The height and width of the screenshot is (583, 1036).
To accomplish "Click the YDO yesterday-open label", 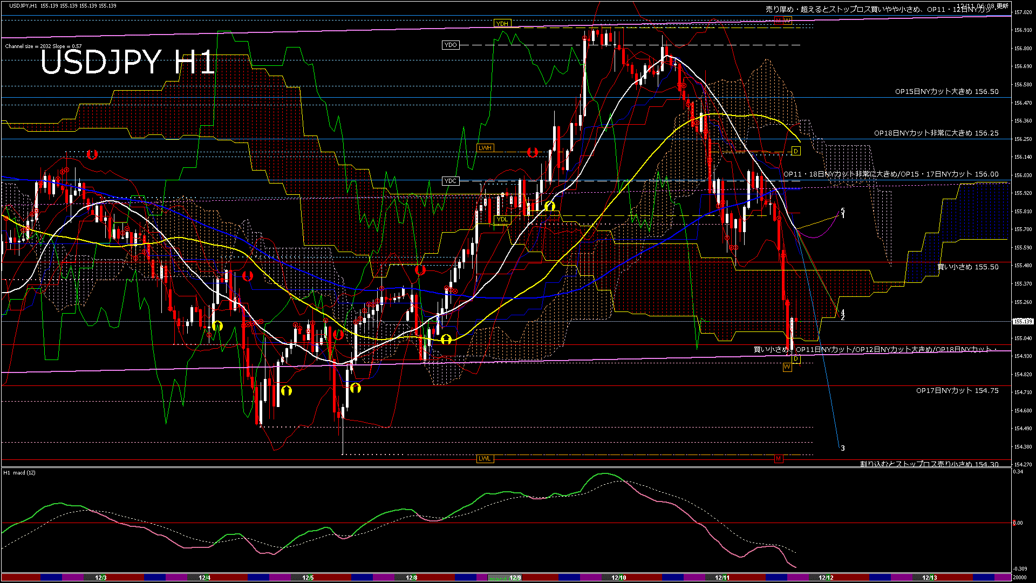I will click(x=450, y=45).
